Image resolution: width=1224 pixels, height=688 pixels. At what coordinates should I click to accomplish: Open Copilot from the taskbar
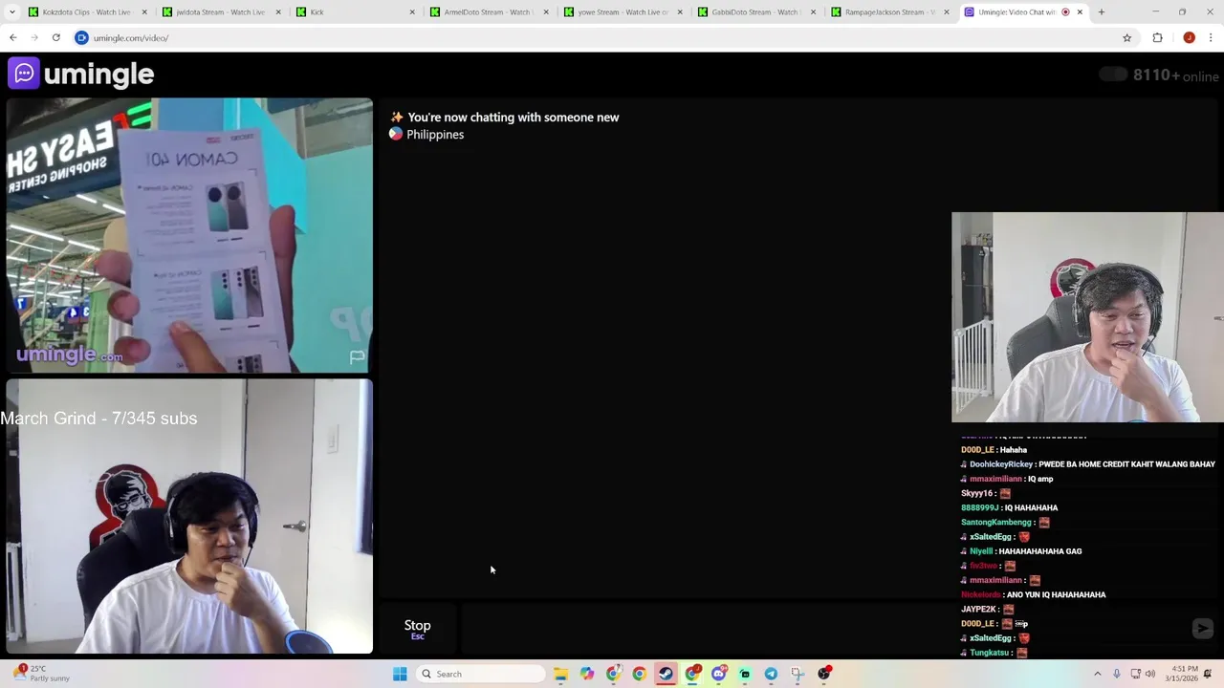tap(586, 674)
